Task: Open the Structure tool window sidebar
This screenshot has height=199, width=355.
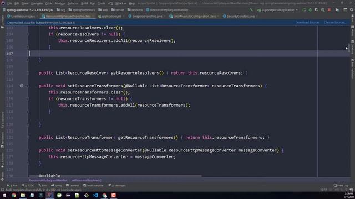Action: pyautogui.click(x=2, y=120)
